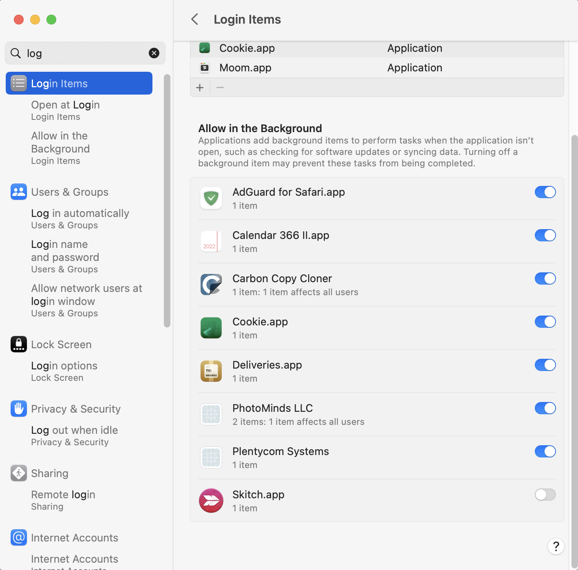Viewport: 578px width, 570px height.
Task: Select Open at Login search result
Action: point(66,110)
